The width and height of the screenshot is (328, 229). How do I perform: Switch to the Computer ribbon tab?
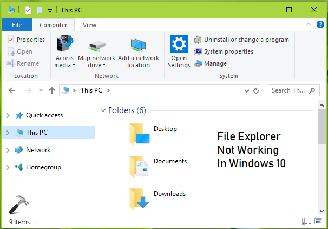54,25
